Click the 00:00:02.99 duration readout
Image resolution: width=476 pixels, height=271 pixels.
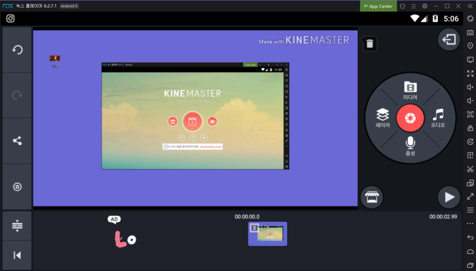[443, 217]
